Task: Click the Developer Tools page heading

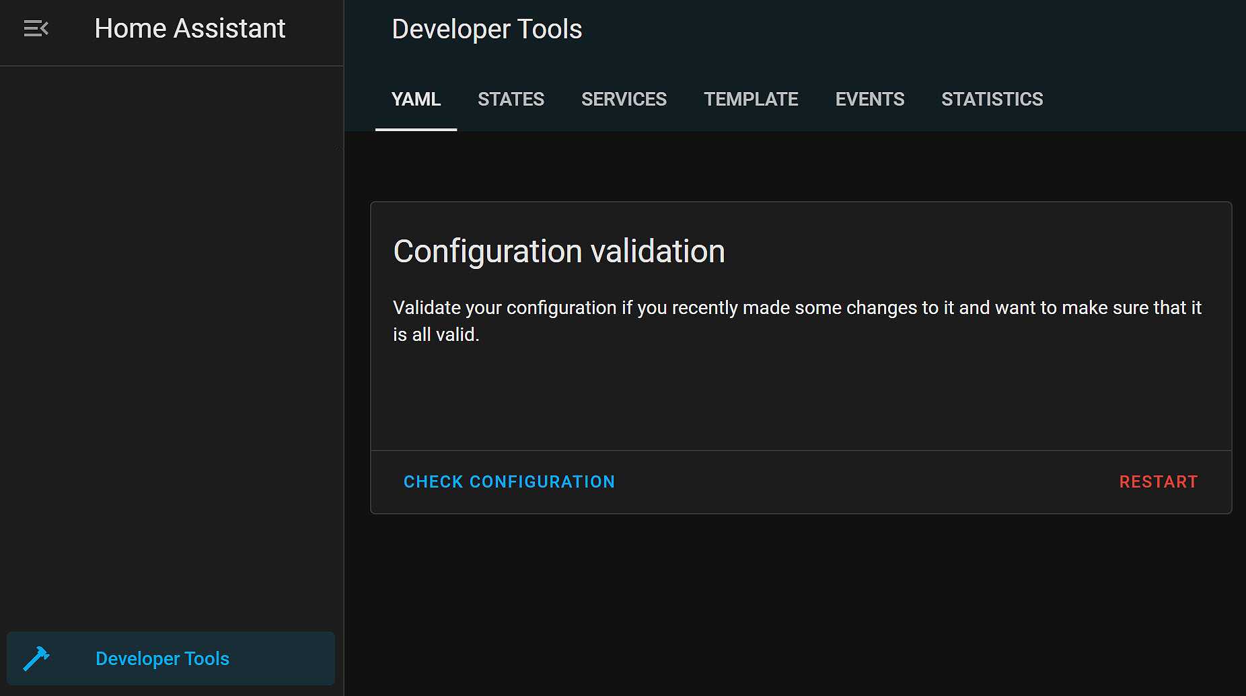Action: tap(486, 30)
